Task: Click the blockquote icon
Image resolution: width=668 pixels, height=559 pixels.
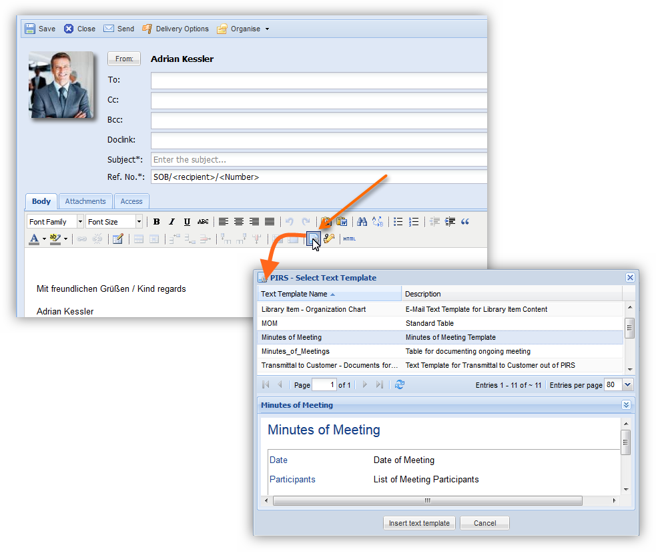Action: point(465,222)
